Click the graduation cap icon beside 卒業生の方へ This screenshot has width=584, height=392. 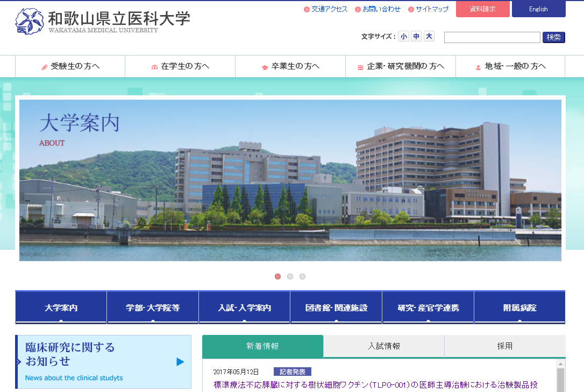(x=265, y=67)
